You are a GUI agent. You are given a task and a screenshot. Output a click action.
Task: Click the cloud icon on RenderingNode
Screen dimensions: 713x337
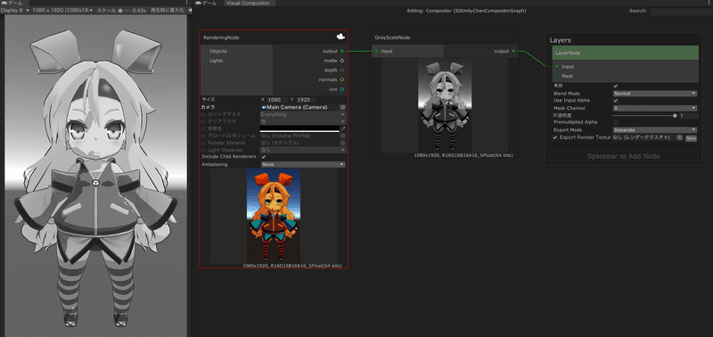pos(340,37)
